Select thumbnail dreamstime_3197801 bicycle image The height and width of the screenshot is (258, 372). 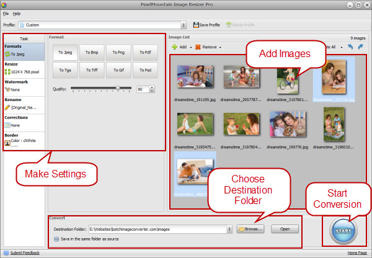click(x=288, y=81)
